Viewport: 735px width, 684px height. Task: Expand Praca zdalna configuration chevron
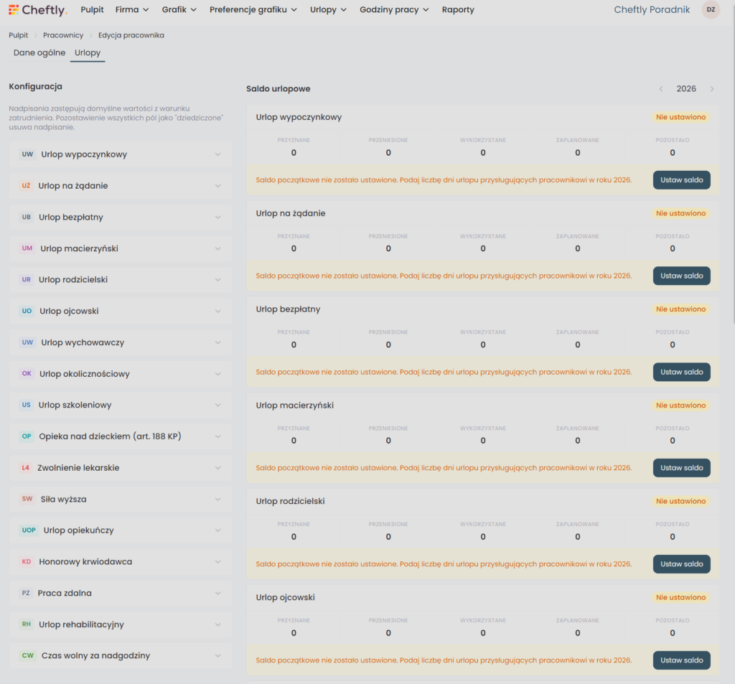click(x=218, y=593)
